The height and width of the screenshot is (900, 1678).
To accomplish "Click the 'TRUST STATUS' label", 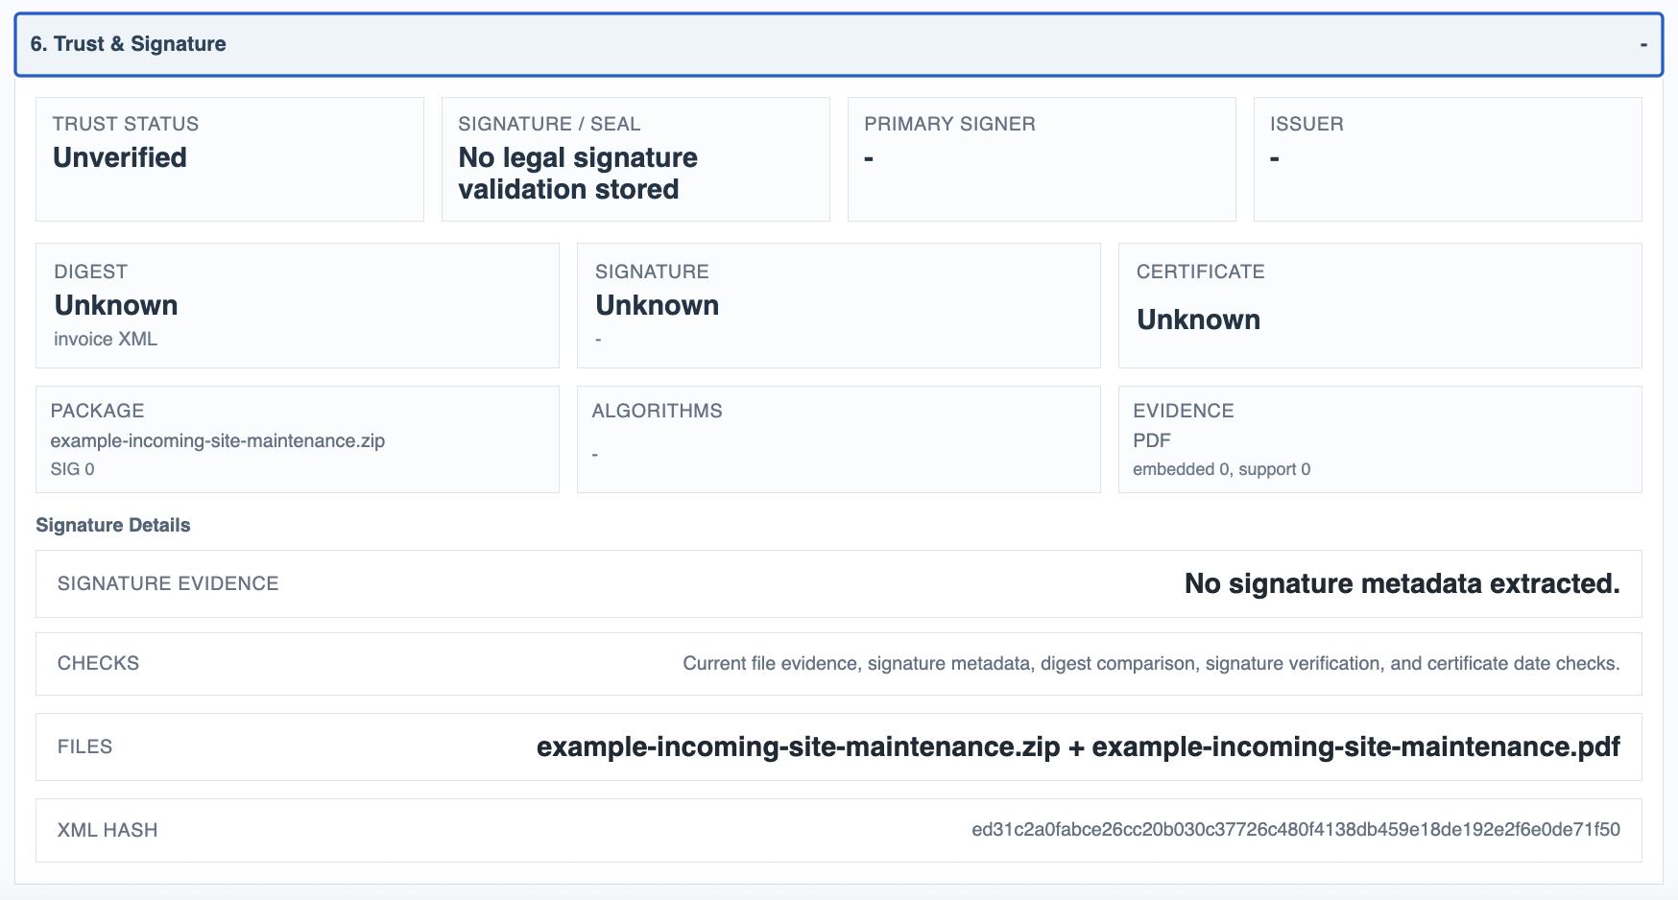I will [126, 124].
